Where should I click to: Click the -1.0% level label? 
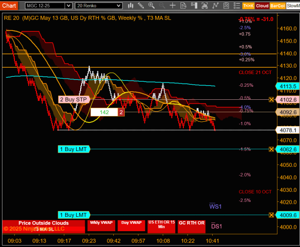point(245,124)
